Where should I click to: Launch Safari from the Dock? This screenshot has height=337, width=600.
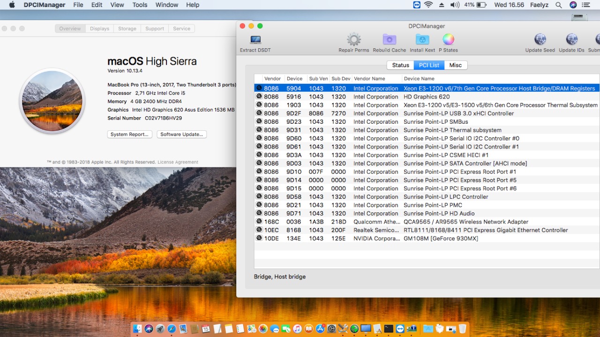click(172, 329)
